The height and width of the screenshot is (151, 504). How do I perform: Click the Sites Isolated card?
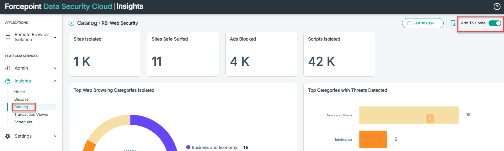105,54
